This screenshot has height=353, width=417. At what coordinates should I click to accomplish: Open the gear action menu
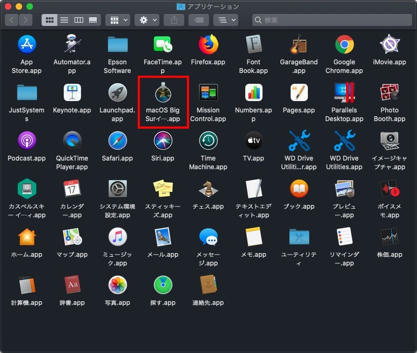tap(147, 20)
